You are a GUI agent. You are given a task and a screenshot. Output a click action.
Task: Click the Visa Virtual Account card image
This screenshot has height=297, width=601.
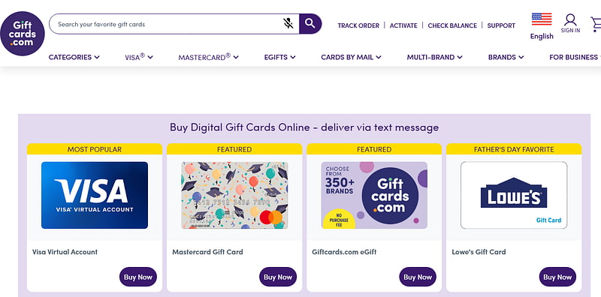point(95,195)
